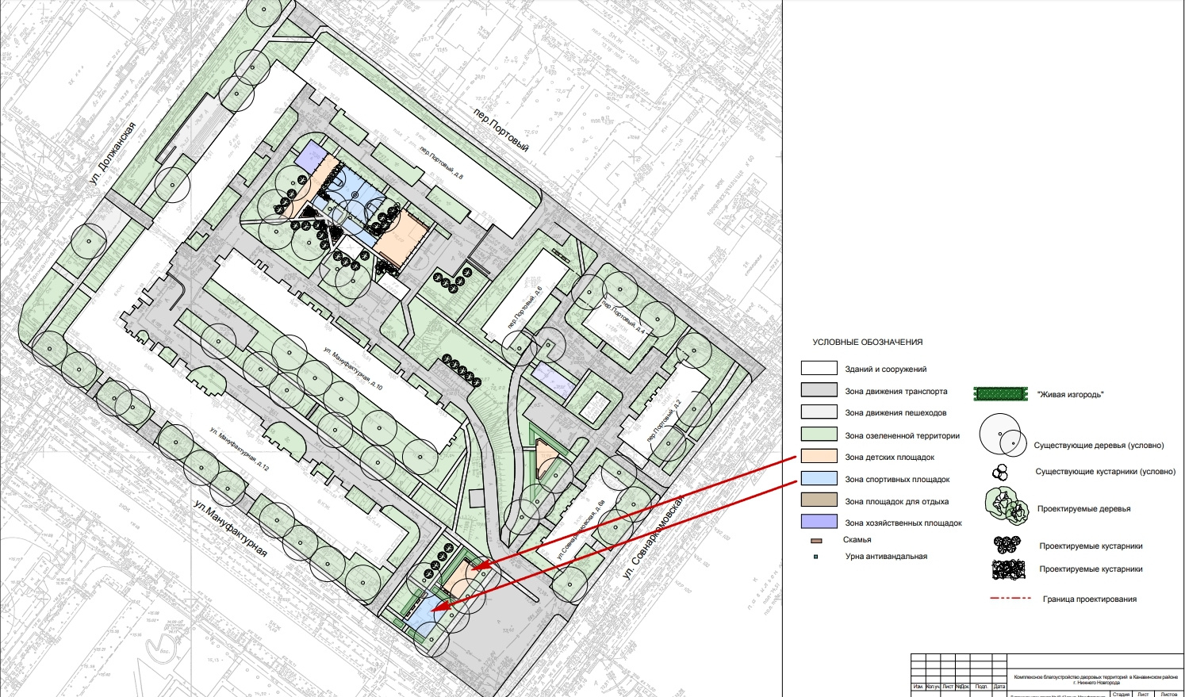The width and height of the screenshot is (1185, 697).
Task: Click the пер.Портовый, д.6 building label
Action: [523, 308]
